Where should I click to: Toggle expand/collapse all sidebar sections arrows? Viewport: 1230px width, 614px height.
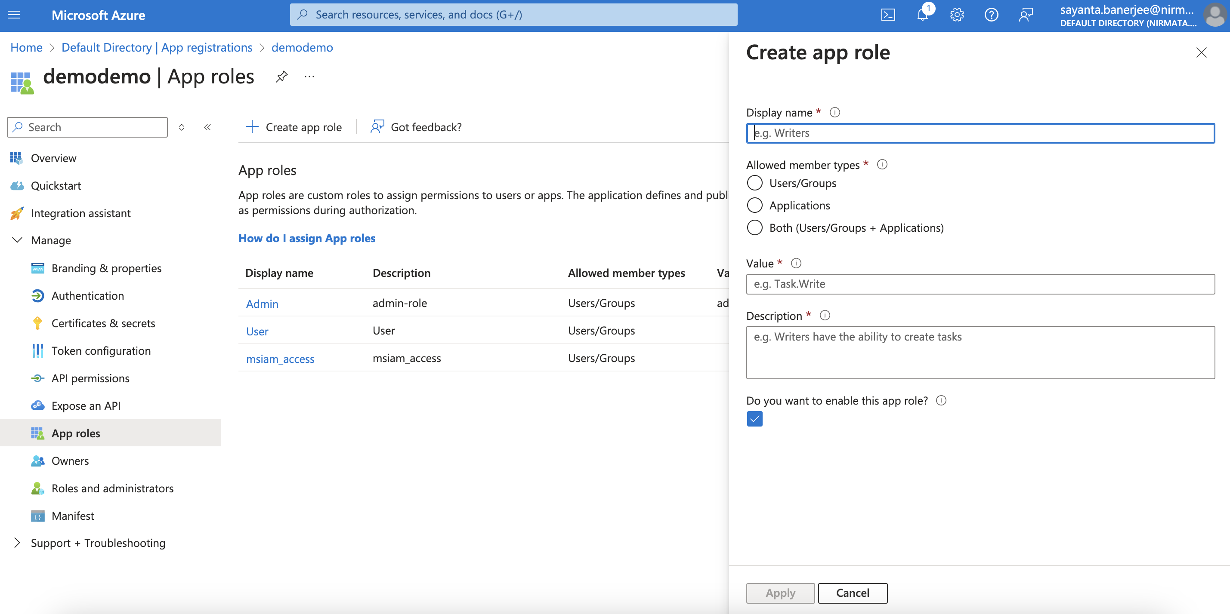182,127
